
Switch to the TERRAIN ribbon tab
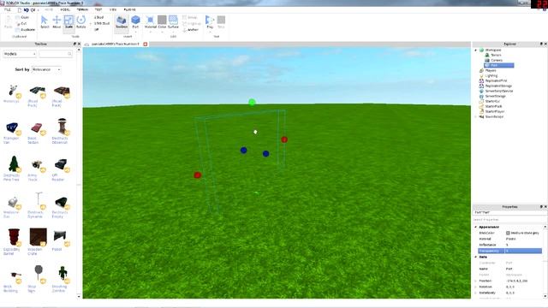(x=82, y=9)
